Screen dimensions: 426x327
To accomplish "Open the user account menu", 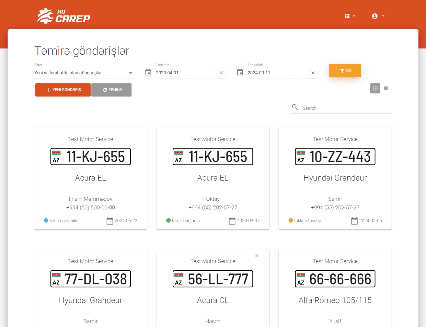I will tap(378, 16).
